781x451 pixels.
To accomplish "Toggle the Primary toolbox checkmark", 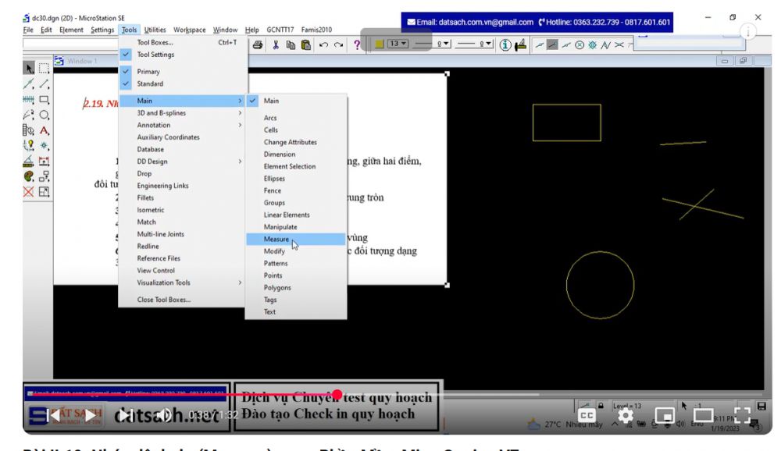I will [148, 72].
